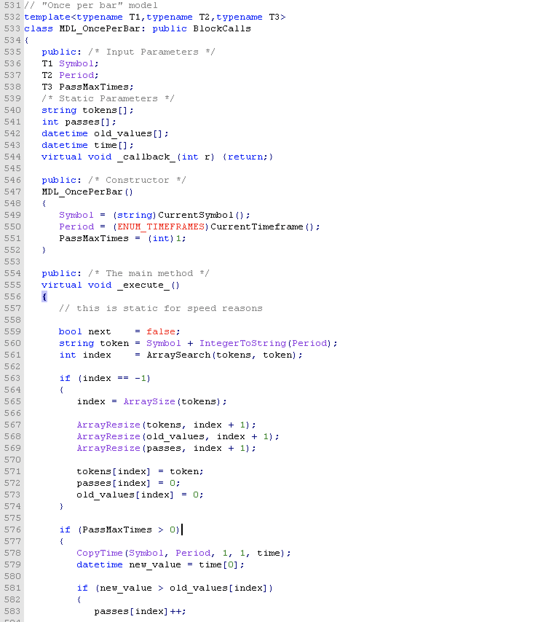
Task: Click 'CopyTime' function call on line 578
Action: (x=100, y=553)
